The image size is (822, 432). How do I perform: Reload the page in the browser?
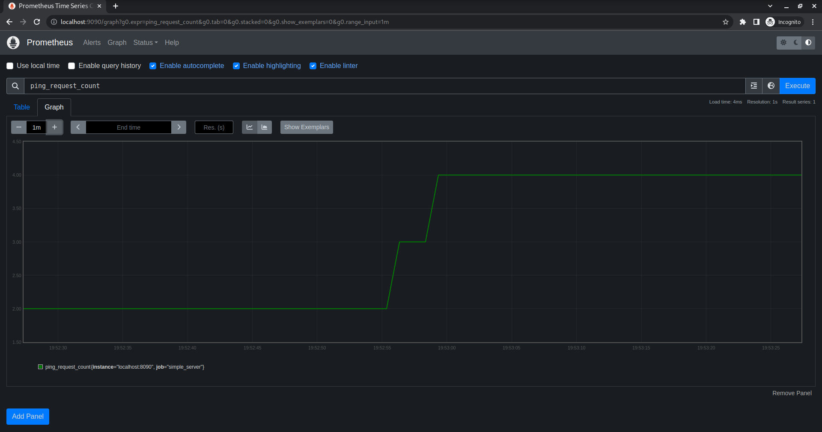pyautogui.click(x=37, y=22)
